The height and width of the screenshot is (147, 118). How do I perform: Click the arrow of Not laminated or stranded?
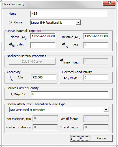106,110
